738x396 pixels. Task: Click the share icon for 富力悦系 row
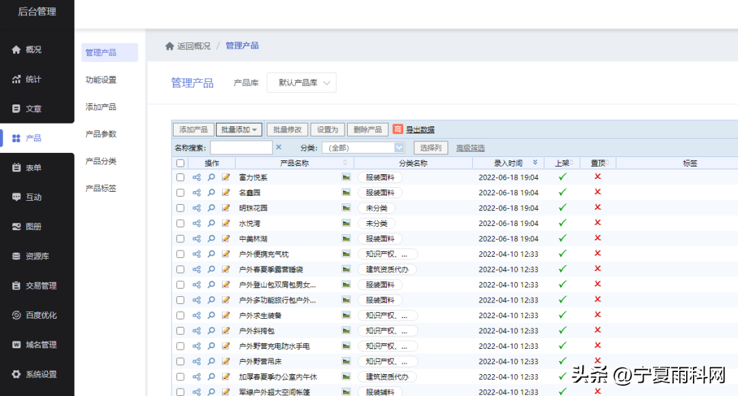pyautogui.click(x=197, y=178)
